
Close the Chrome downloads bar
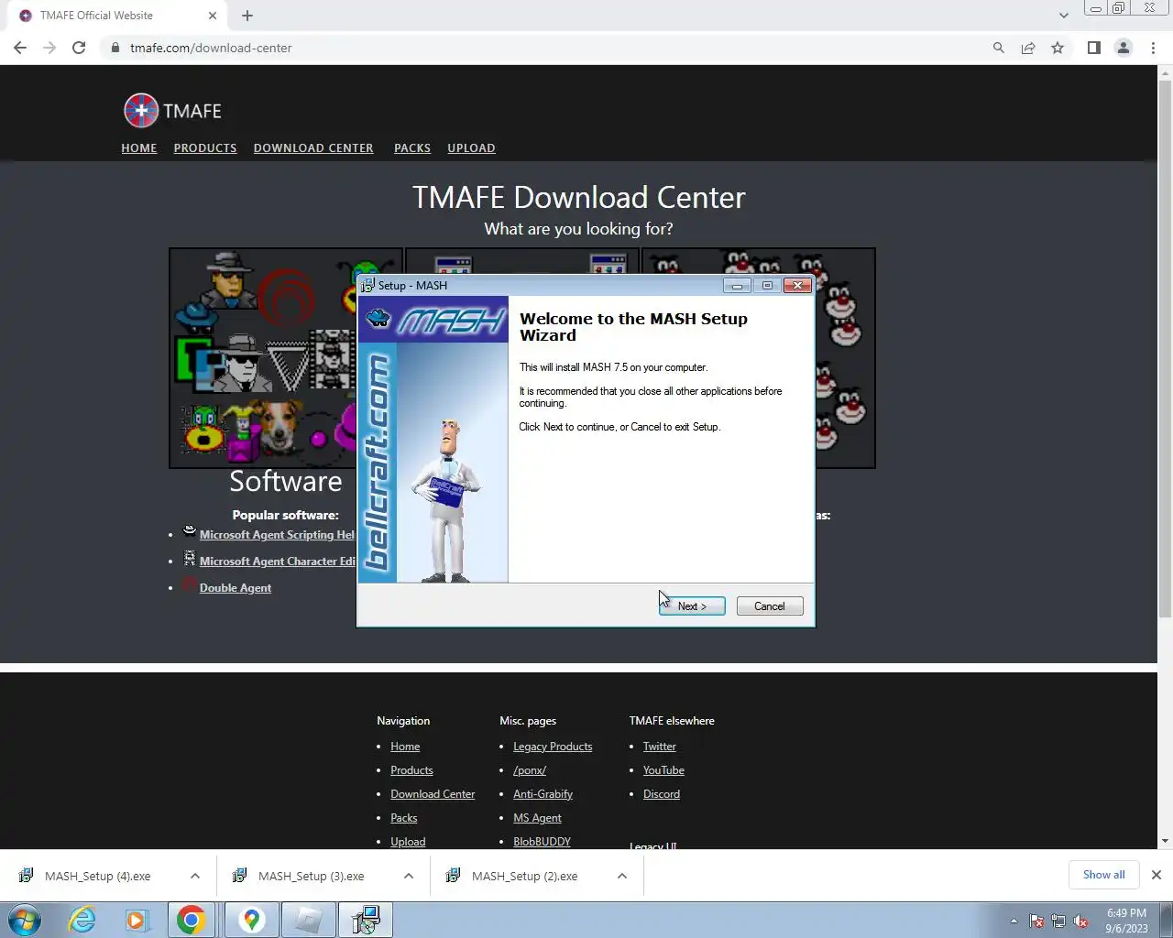tap(1157, 875)
